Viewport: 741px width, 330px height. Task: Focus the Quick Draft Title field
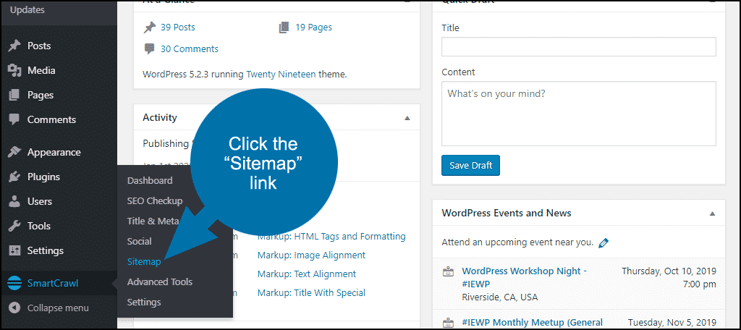pos(578,47)
